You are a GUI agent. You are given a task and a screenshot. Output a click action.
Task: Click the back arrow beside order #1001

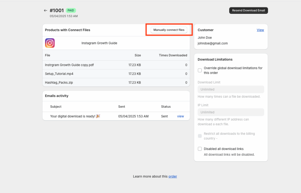[x=45, y=11]
